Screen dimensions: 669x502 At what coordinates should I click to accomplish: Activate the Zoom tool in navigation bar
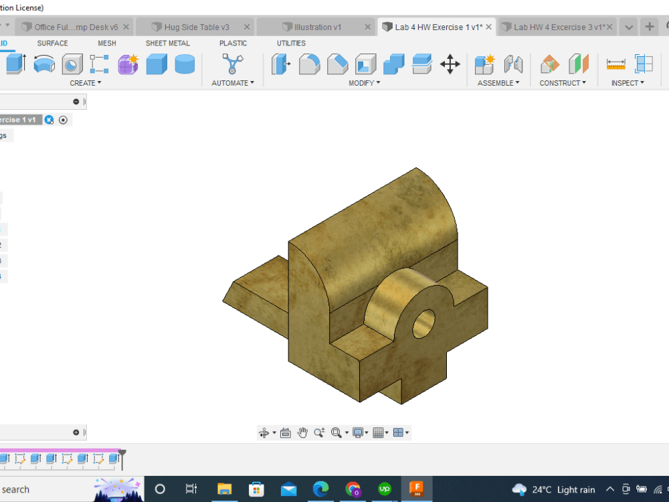click(x=319, y=433)
